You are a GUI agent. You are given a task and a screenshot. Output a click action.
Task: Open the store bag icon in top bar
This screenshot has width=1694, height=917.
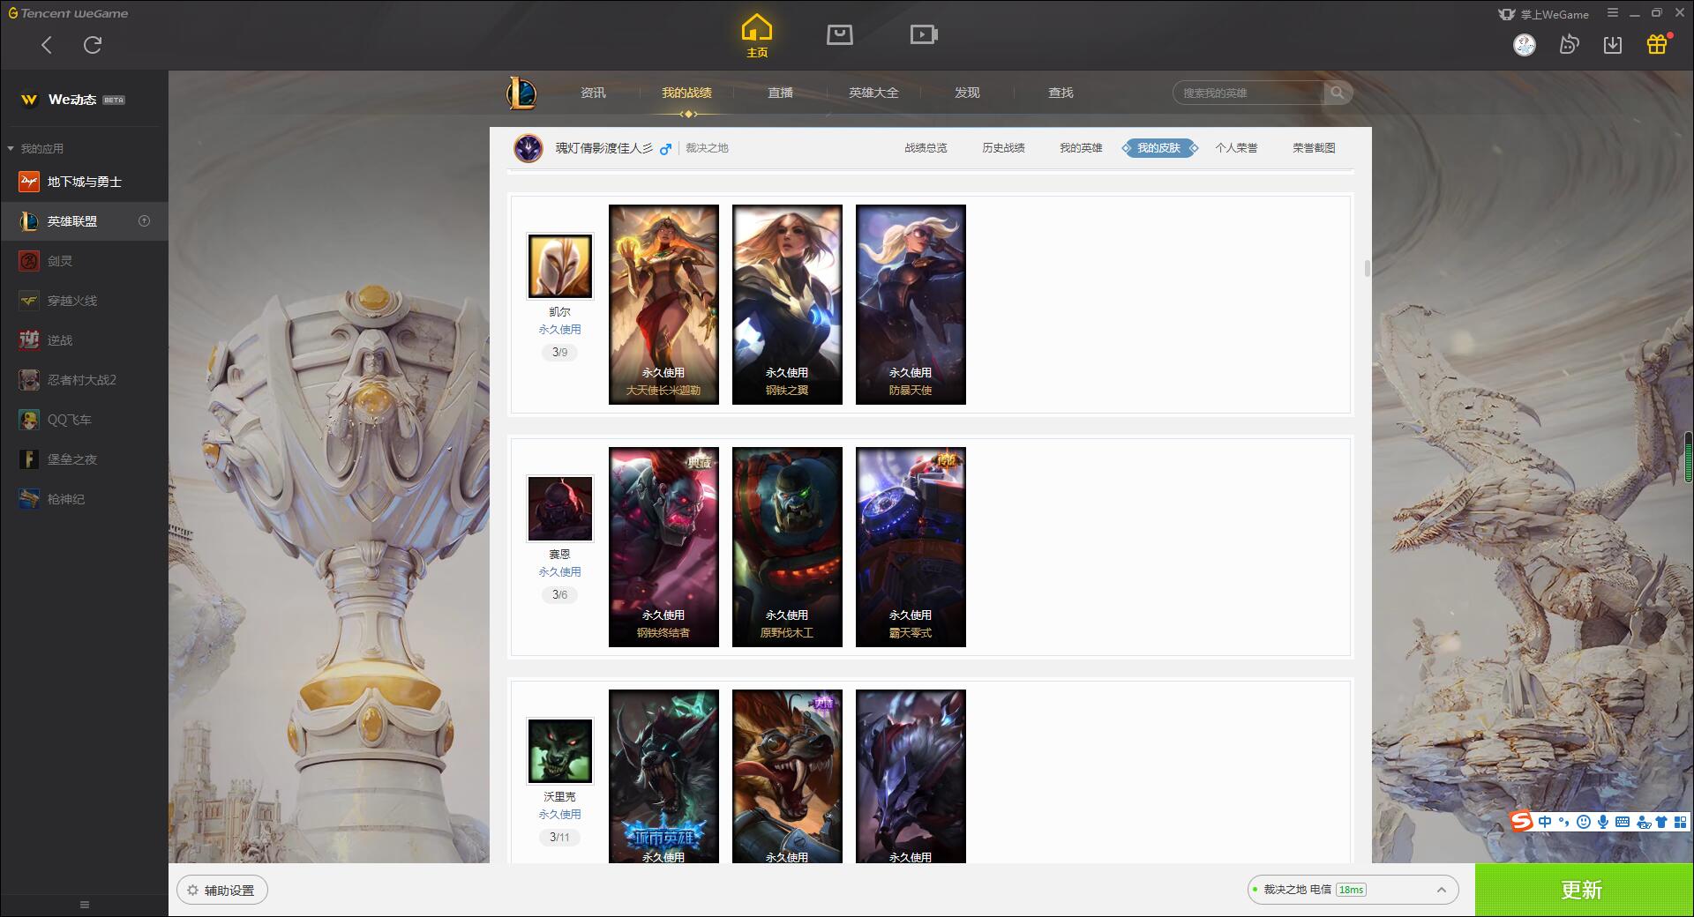[839, 34]
